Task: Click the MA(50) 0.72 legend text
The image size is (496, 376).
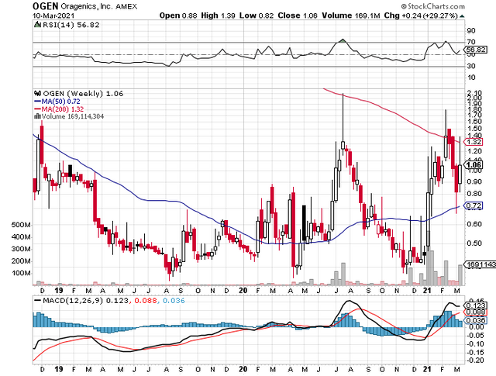Action: point(60,102)
